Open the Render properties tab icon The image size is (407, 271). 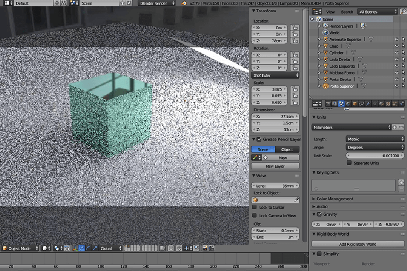(x=328, y=104)
